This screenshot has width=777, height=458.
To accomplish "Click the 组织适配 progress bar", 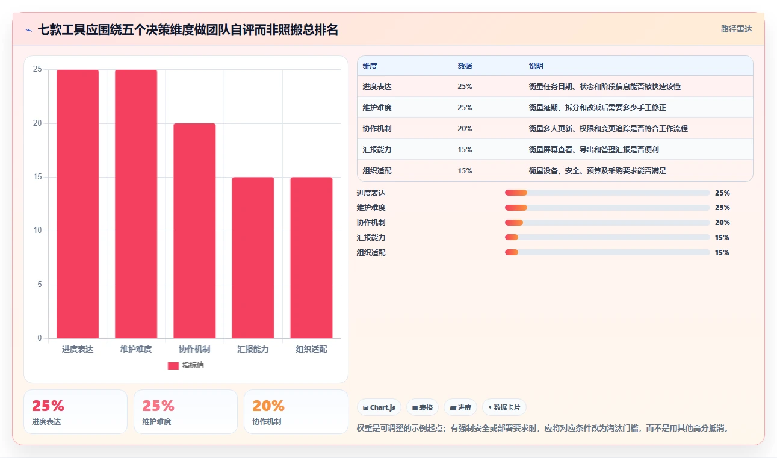I will tap(607, 253).
